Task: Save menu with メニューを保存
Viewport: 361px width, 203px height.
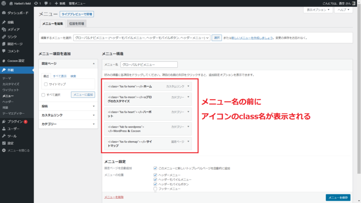Action: (338, 198)
